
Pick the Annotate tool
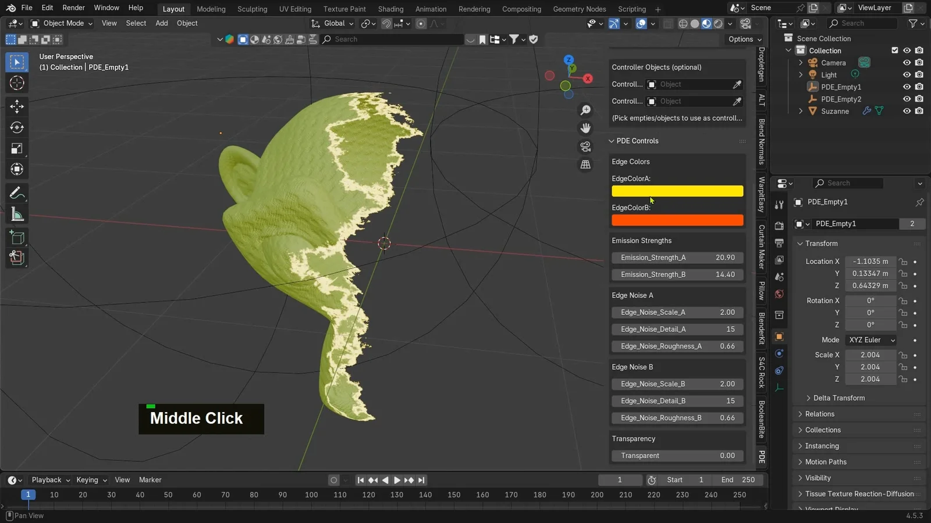point(16,192)
